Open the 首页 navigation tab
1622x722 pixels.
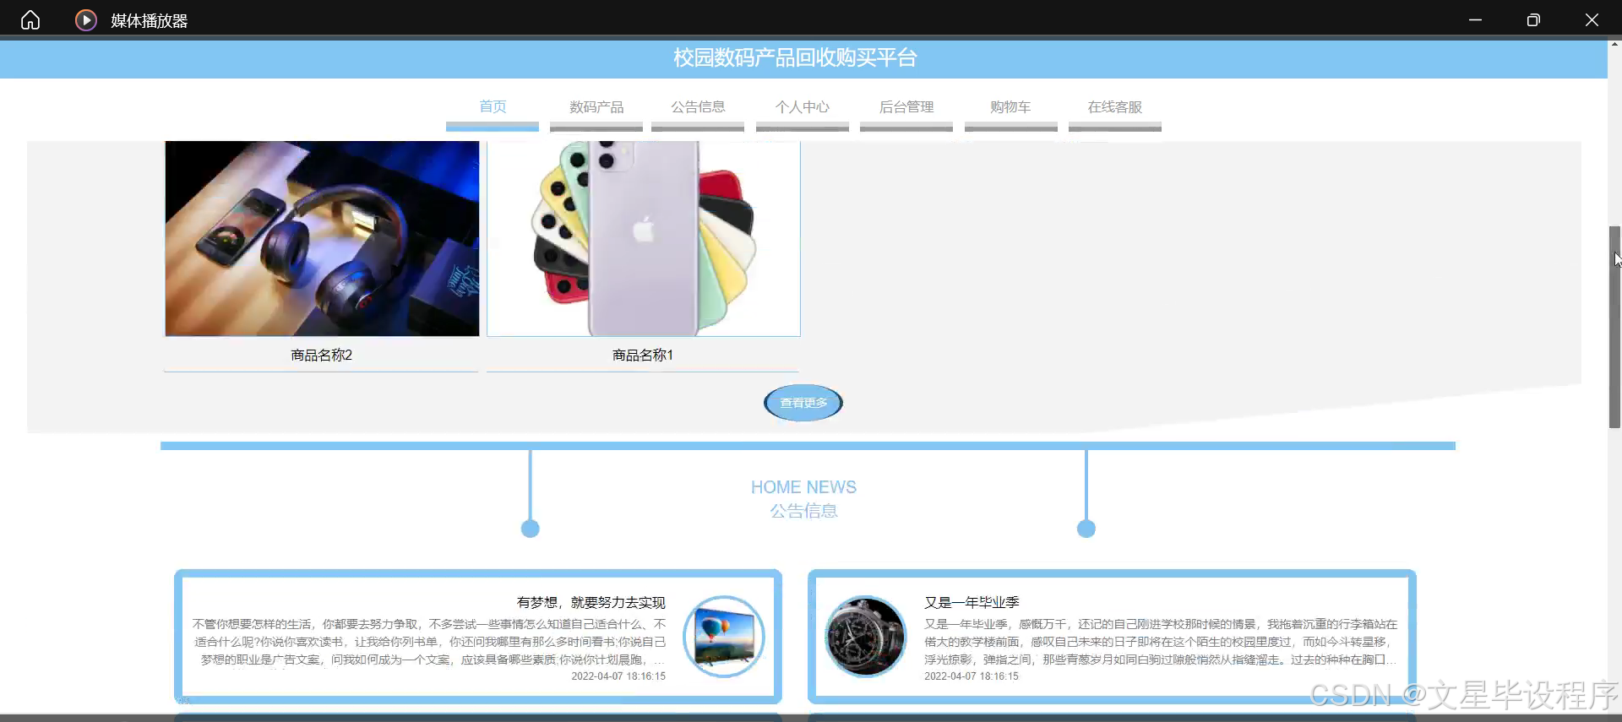click(x=493, y=106)
